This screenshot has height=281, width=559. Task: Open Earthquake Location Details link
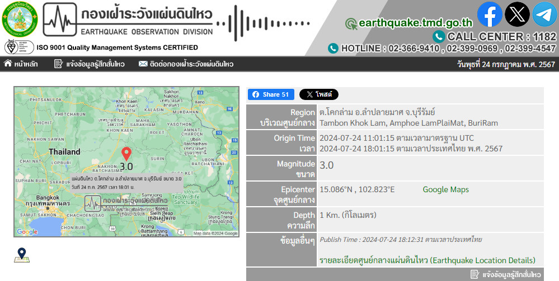[x=427, y=260]
